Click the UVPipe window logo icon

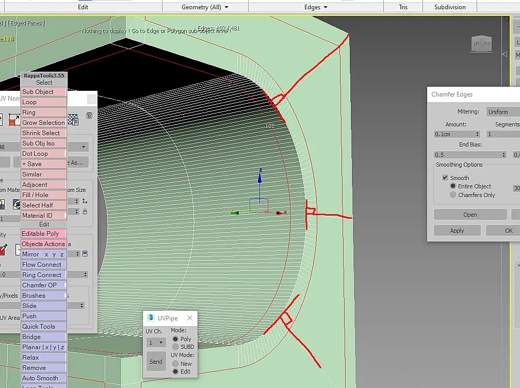pyautogui.click(x=151, y=318)
